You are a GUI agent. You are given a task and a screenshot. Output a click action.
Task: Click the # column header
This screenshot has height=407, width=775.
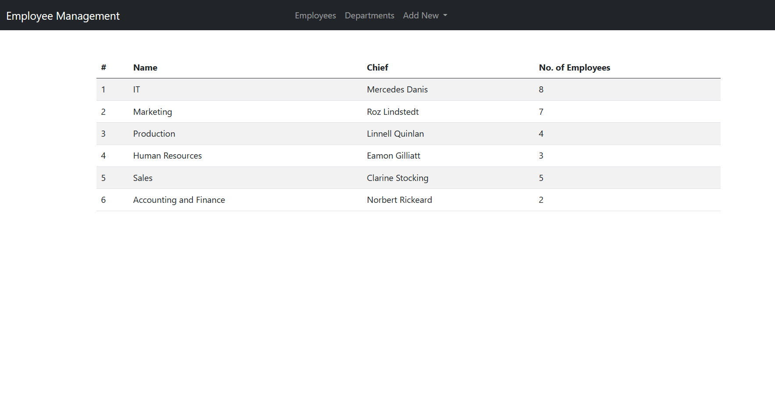point(104,67)
